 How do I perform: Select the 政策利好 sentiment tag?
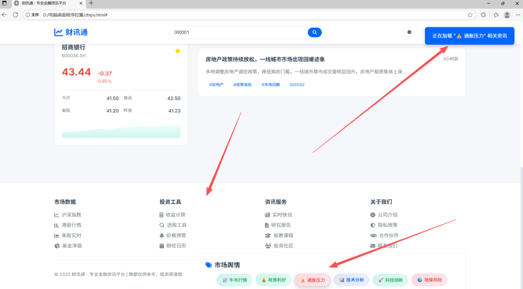273,280
